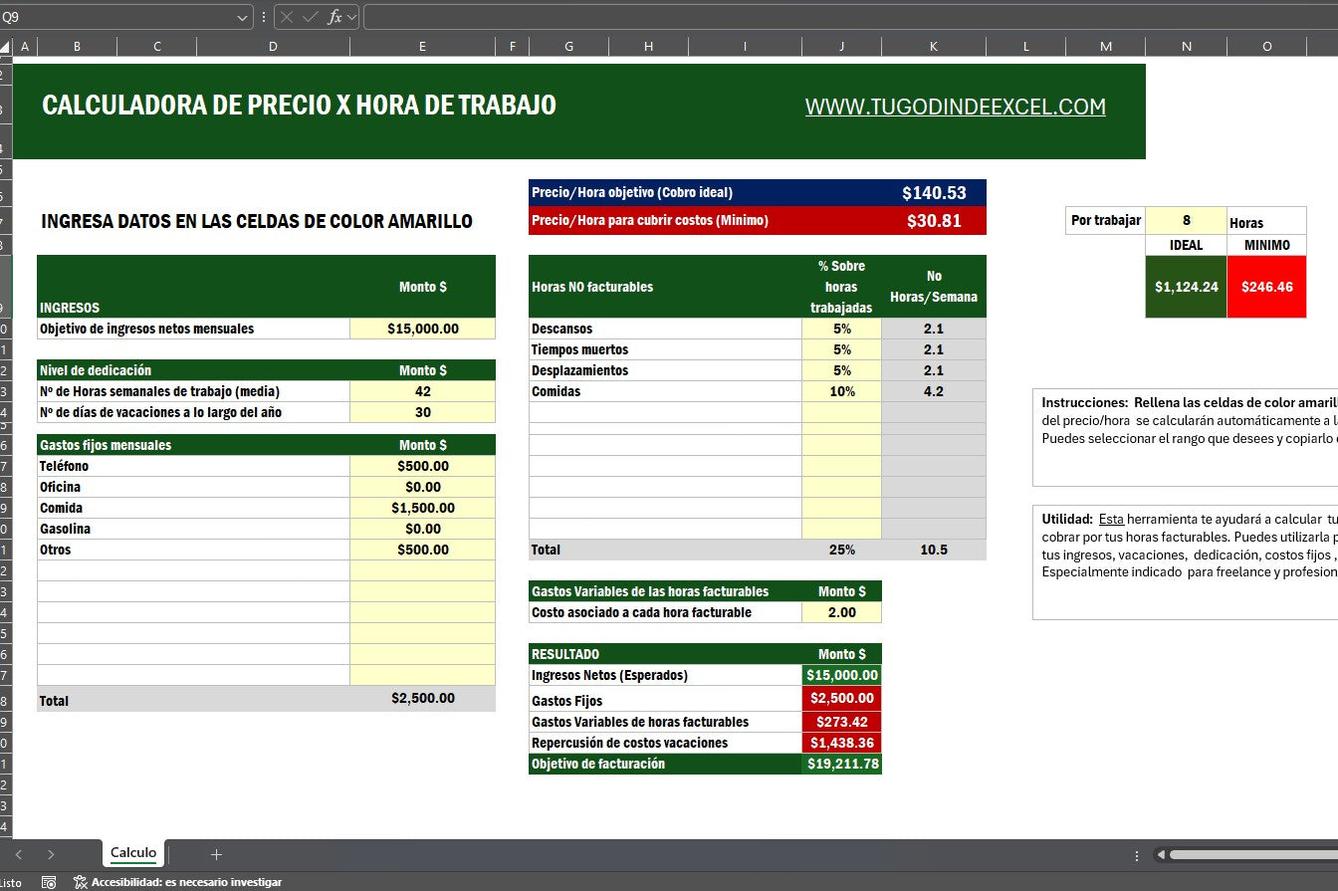
Task: Open the WWW.TUGODINDEEXCEL.COM hyperlink
Action: pos(955,107)
